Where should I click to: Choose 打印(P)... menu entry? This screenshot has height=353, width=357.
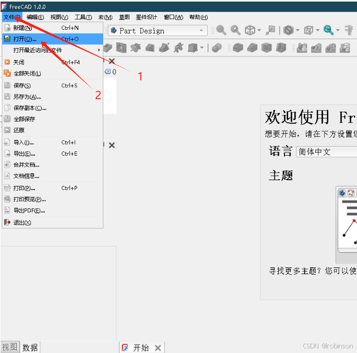[52, 188]
